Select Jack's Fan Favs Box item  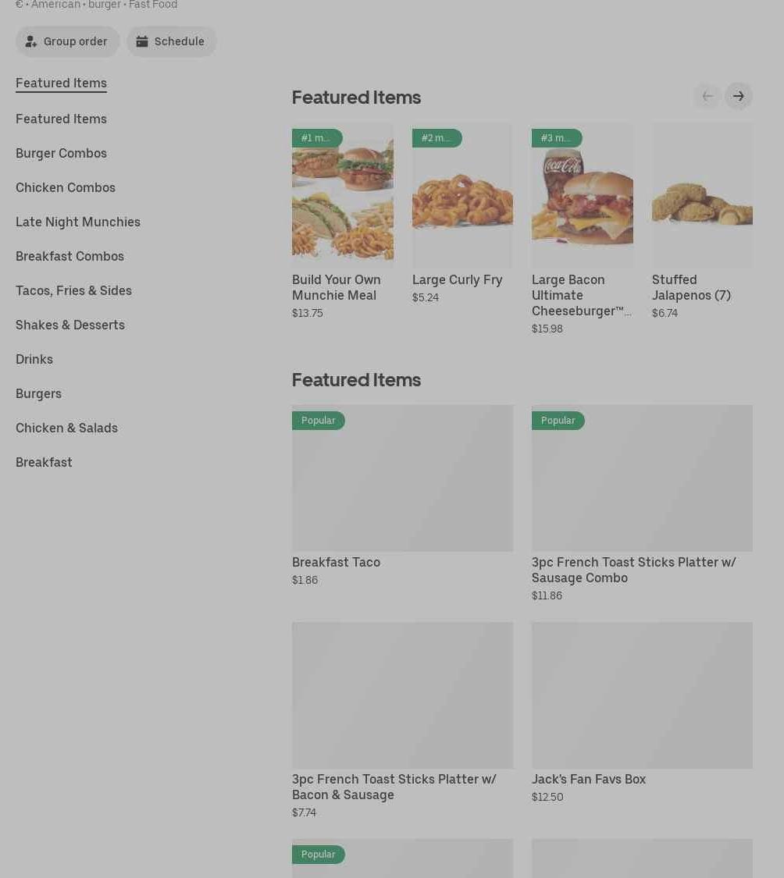coord(642,695)
